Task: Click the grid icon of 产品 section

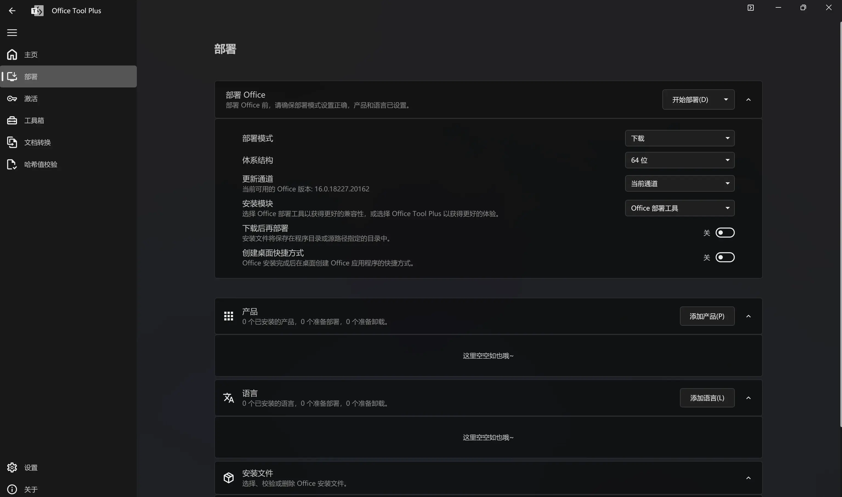Action: point(228,316)
